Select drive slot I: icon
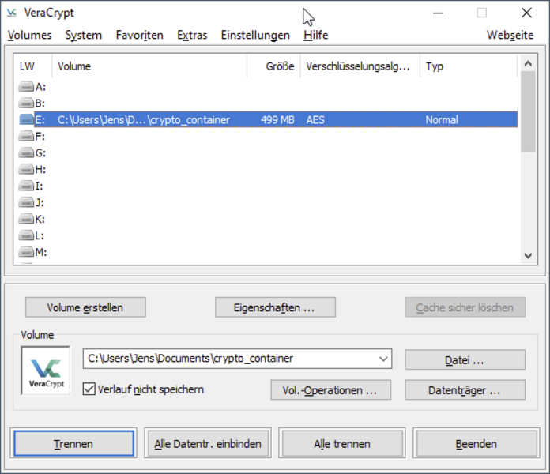The image size is (550, 474). [27, 186]
